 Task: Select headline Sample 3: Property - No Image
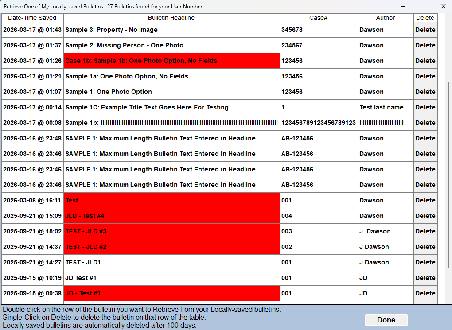(x=171, y=30)
